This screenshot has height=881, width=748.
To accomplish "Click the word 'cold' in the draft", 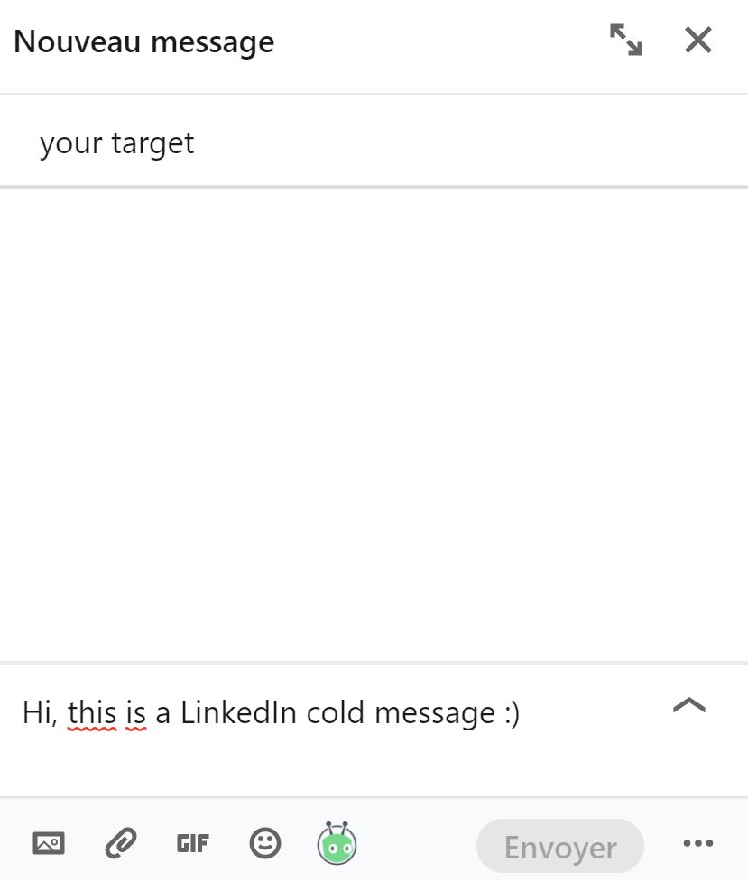I will point(336,712).
